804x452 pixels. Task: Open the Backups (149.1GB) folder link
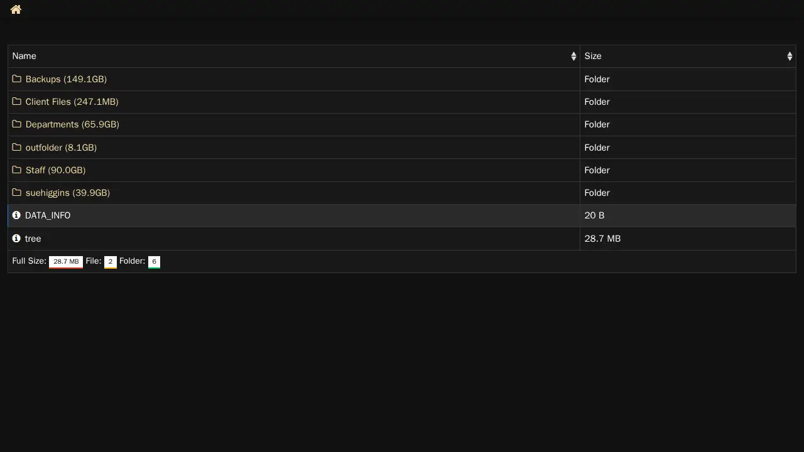tap(66, 79)
